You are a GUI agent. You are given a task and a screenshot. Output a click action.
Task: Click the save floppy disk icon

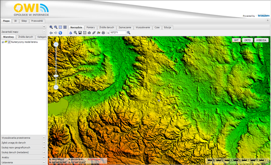(x=80, y=32)
